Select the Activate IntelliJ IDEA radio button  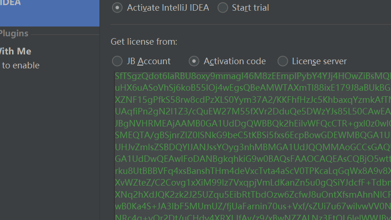point(117,8)
